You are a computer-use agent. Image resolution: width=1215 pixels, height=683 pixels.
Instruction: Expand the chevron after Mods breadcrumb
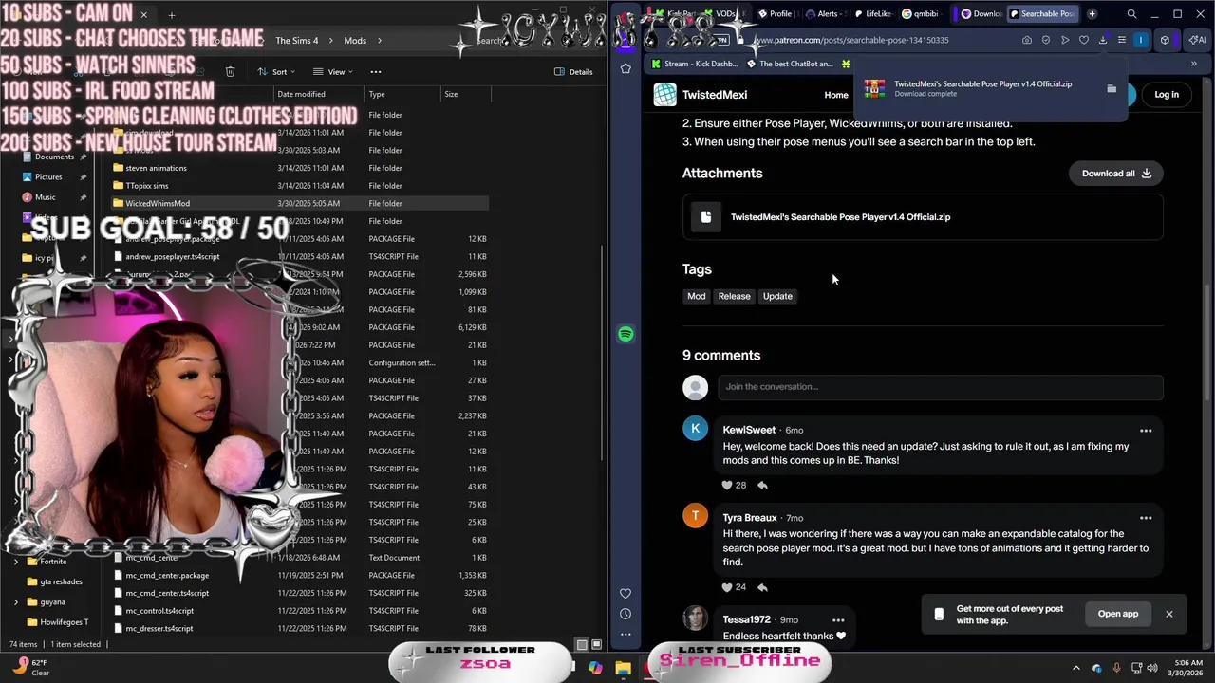click(x=379, y=41)
